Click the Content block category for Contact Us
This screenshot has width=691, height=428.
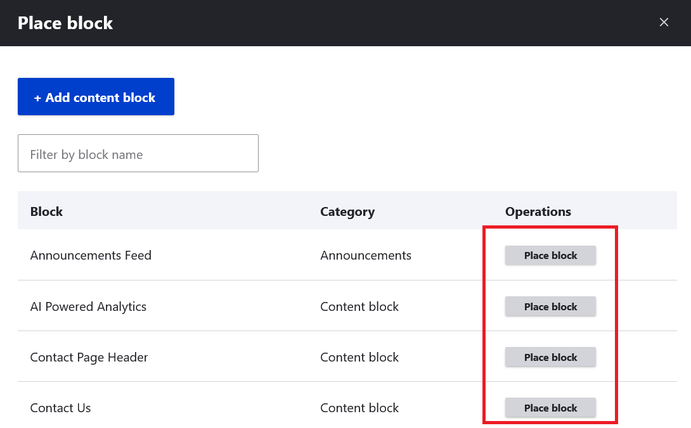[359, 407]
